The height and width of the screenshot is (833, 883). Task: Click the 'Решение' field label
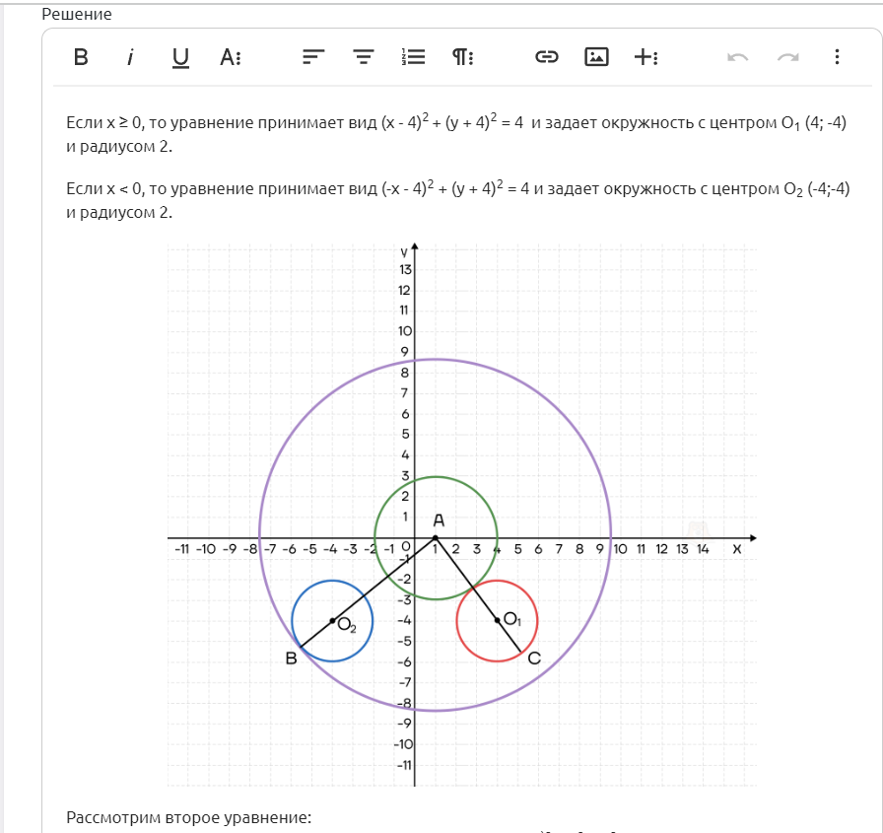tap(77, 14)
